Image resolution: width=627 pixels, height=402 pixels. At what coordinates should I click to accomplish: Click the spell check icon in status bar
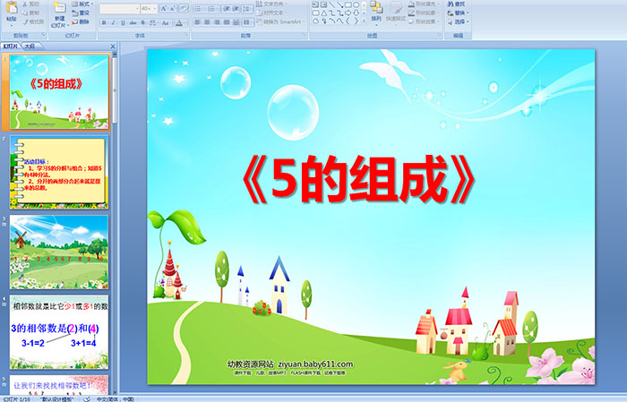(87, 398)
